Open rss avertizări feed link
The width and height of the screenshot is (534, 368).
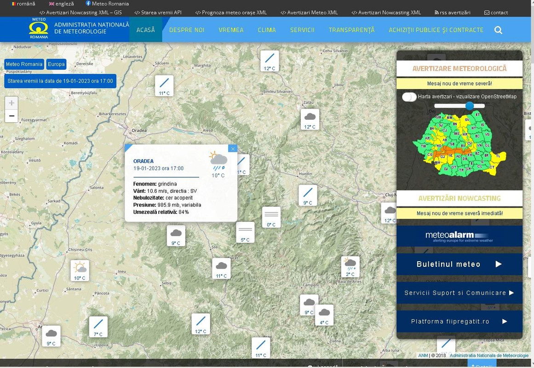[x=452, y=12]
